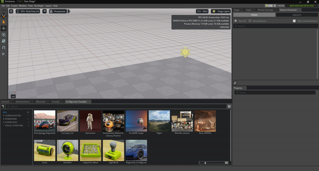Click the yellow sun light gizmo in viewport

(x=185, y=52)
